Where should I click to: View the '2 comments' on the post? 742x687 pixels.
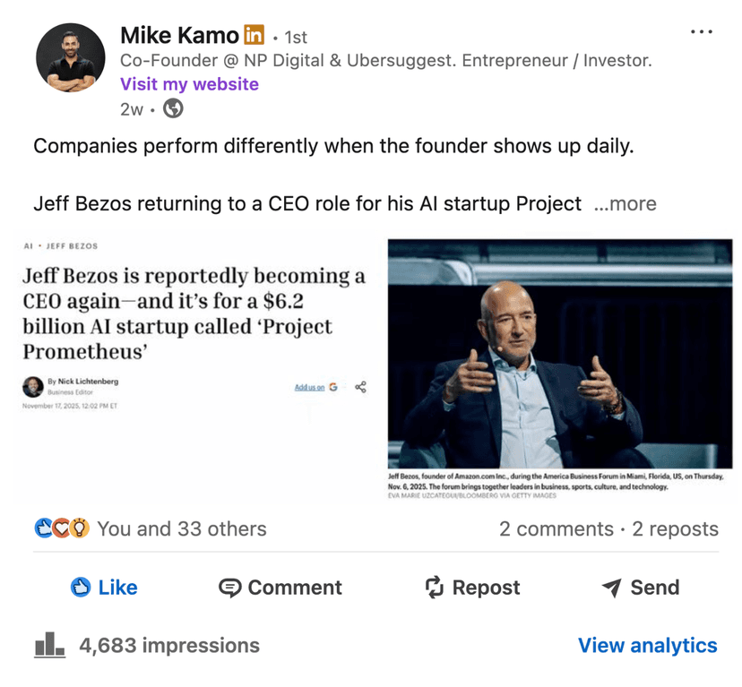(x=555, y=528)
